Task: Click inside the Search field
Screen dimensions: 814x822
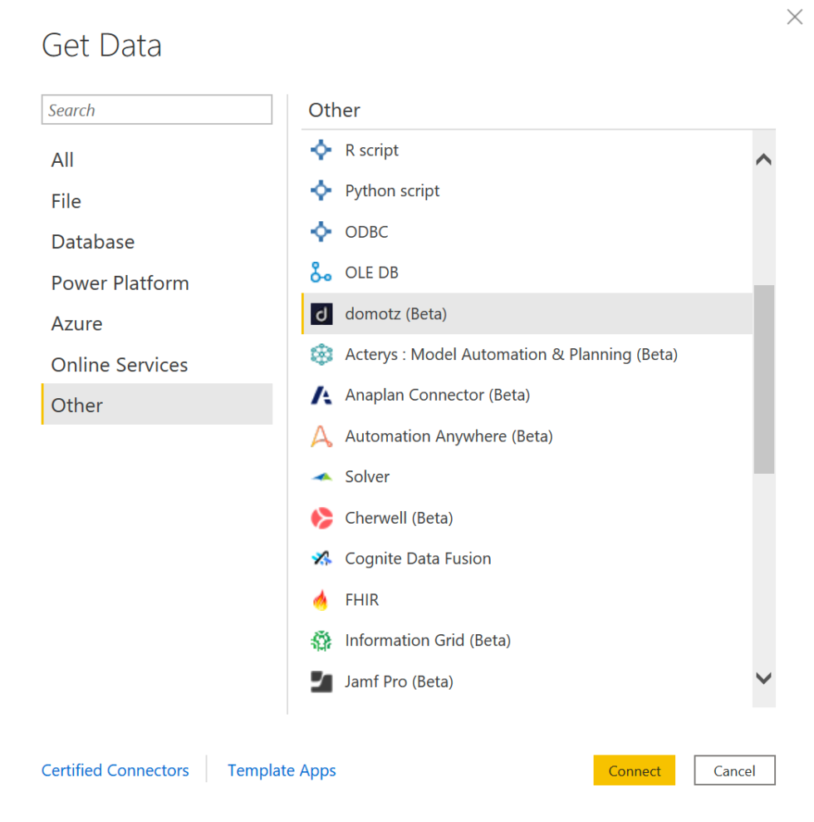Action: point(156,109)
